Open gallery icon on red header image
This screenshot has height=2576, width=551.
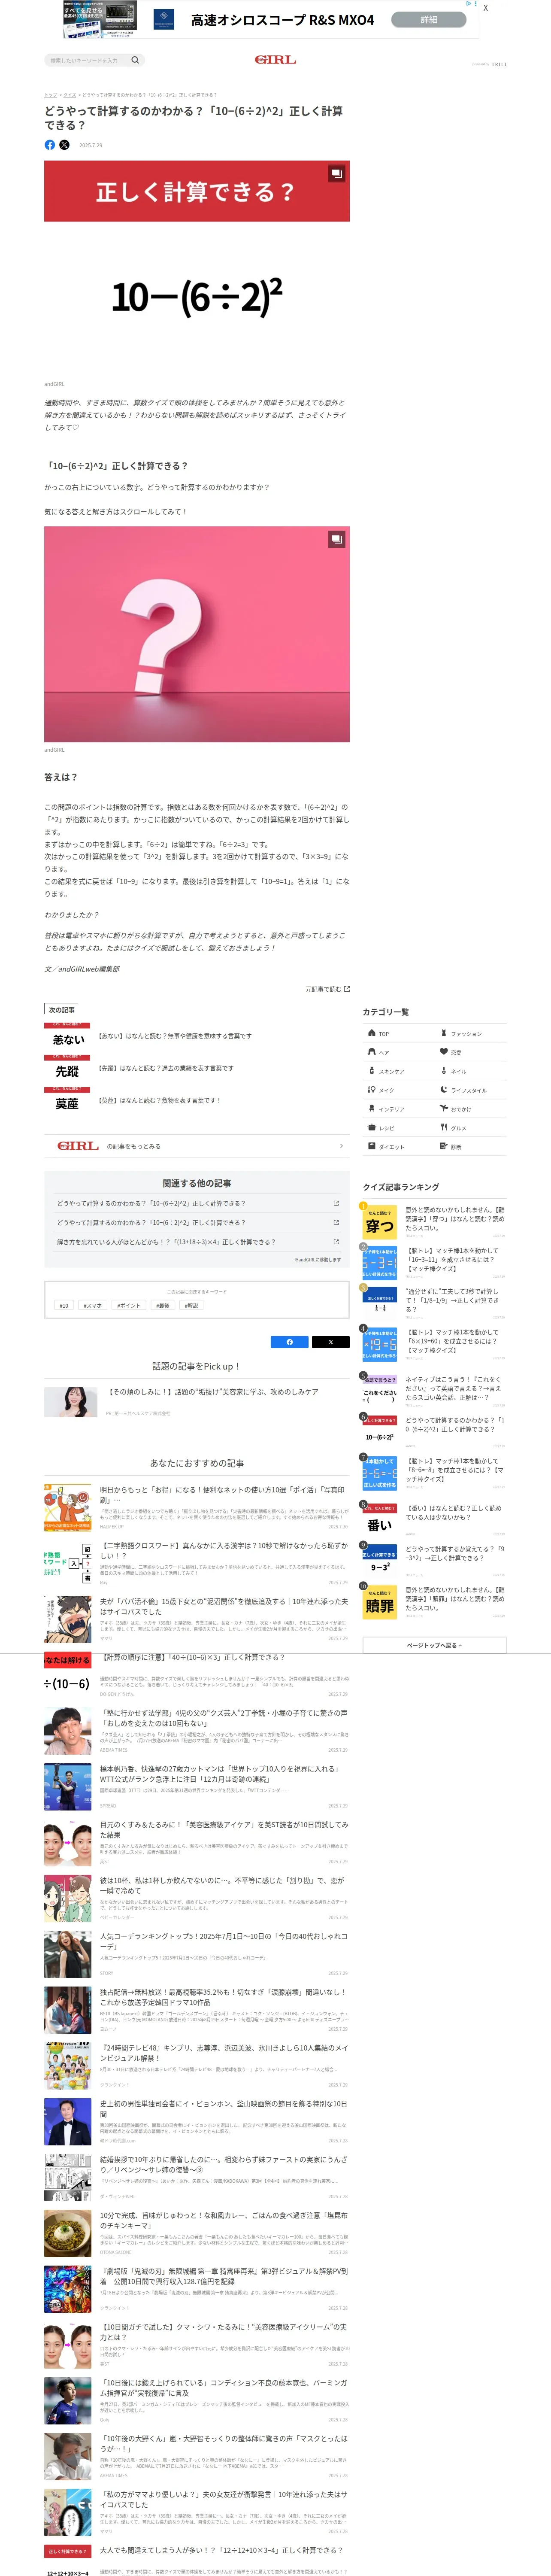(337, 174)
